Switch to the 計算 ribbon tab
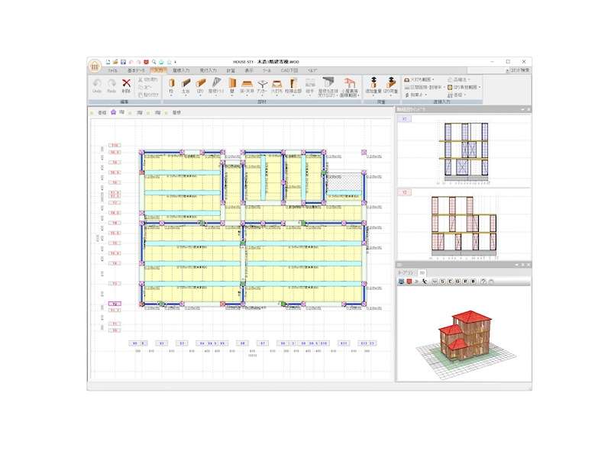The image size is (611, 451). (x=230, y=70)
